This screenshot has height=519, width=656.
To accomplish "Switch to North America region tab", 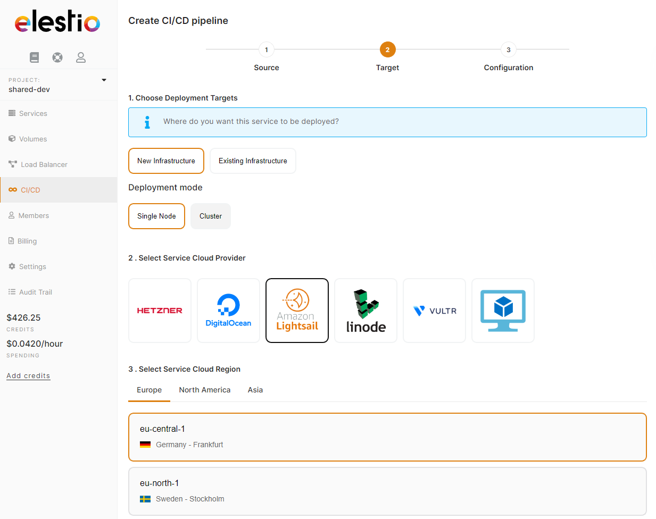I will tap(205, 390).
